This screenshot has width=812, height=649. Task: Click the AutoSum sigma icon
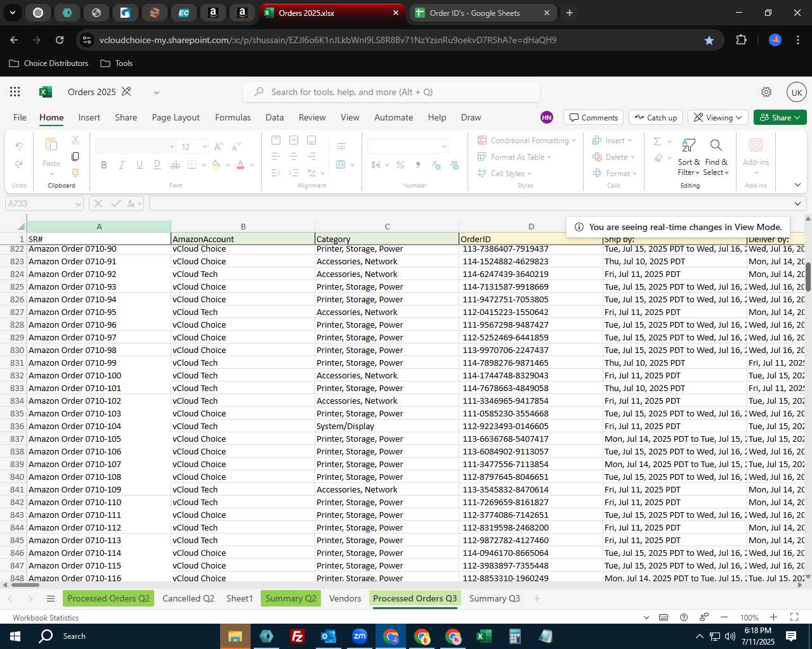point(658,141)
